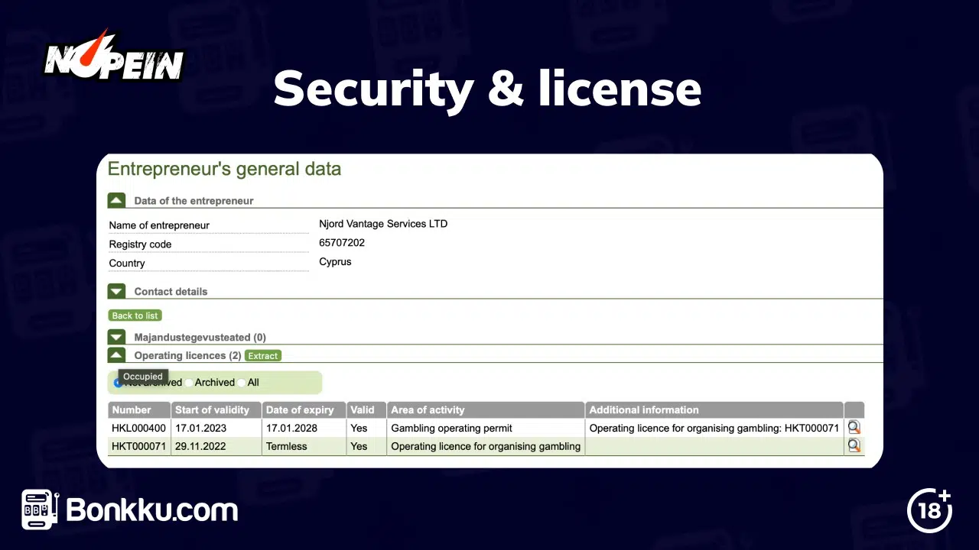Click the Back to list button
979x550 pixels.
click(x=135, y=315)
